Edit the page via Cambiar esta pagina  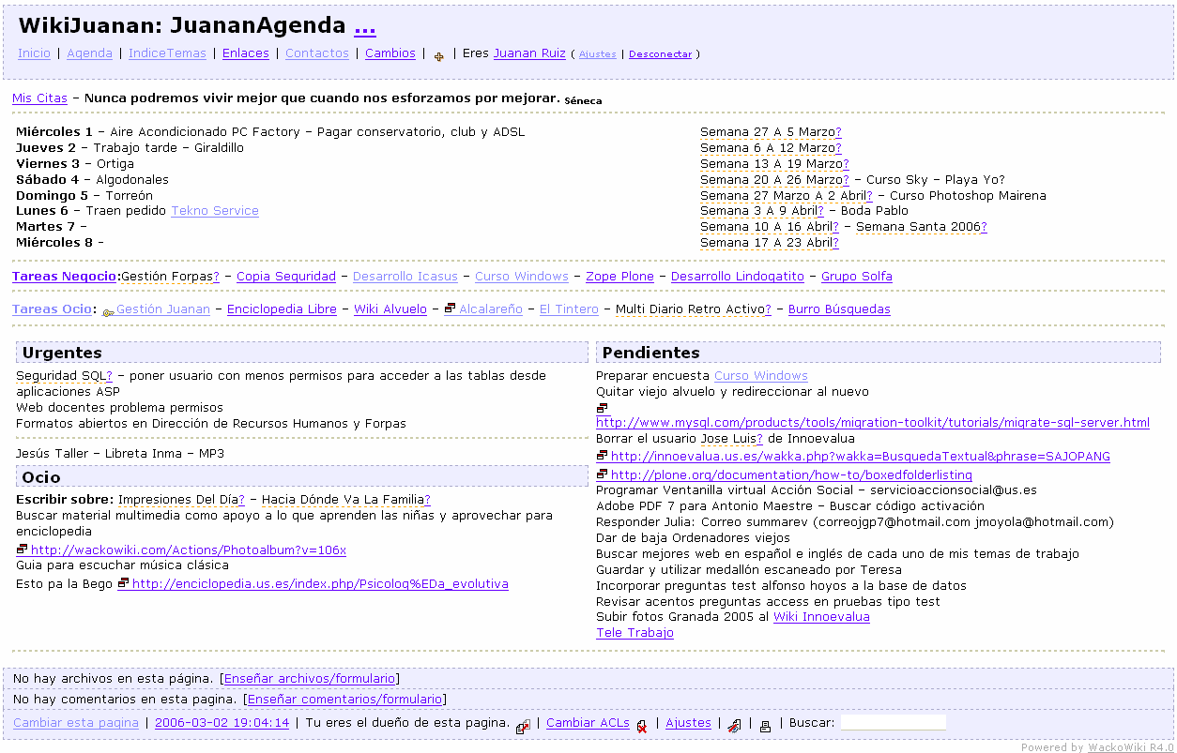click(76, 723)
